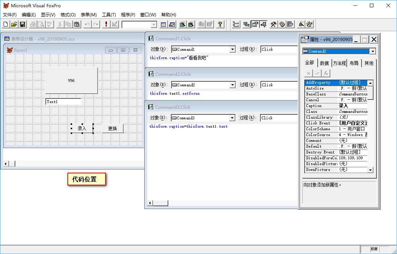
Task: Click the Spelling ABC check icon
Action: [x=50, y=24]
